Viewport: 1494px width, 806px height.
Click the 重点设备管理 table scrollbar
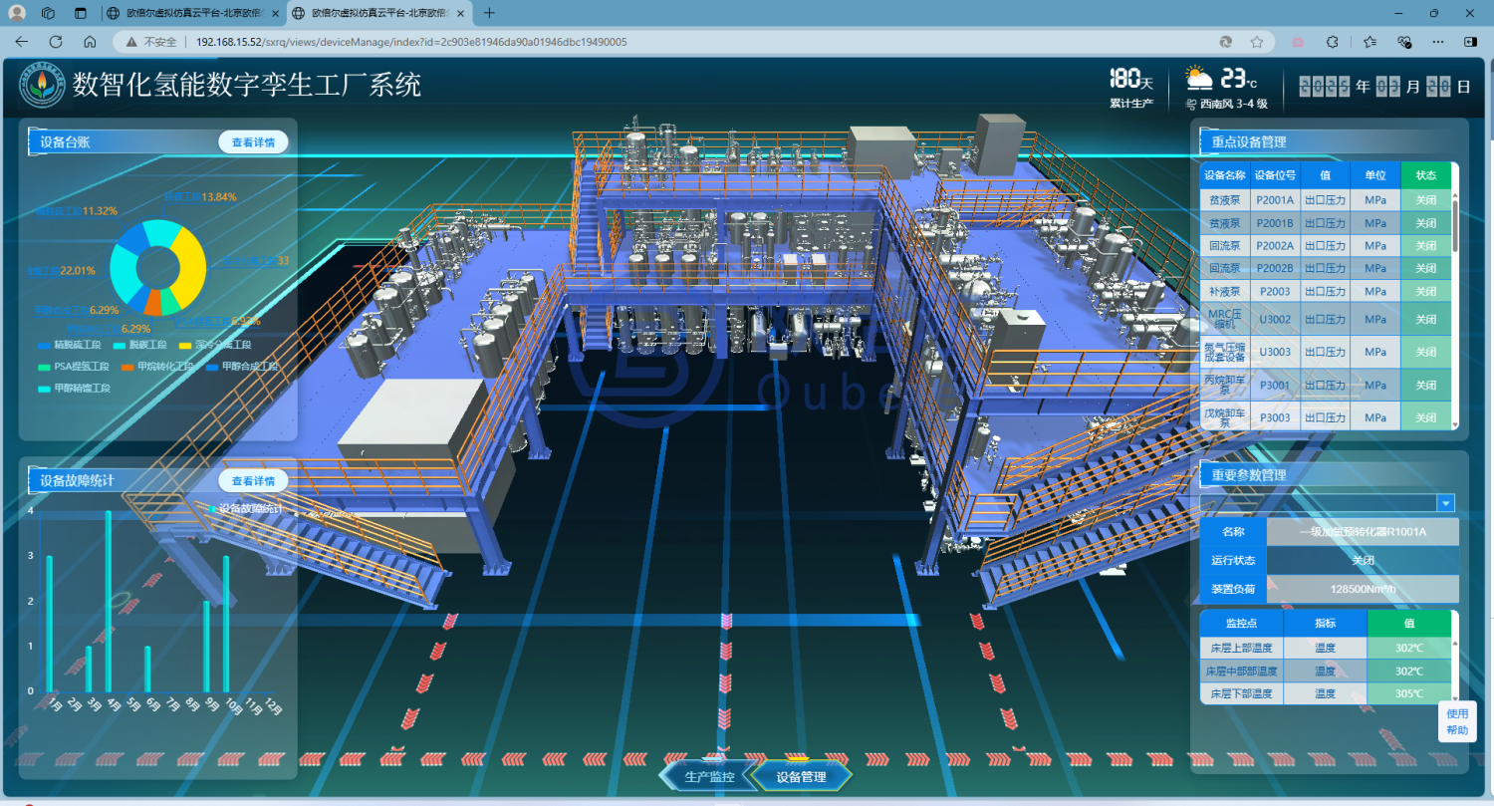tap(1454, 224)
